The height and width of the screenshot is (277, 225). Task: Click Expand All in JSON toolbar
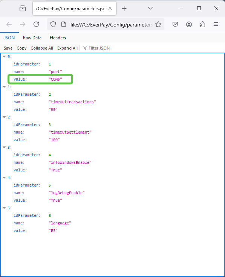[x=67, y=48]
